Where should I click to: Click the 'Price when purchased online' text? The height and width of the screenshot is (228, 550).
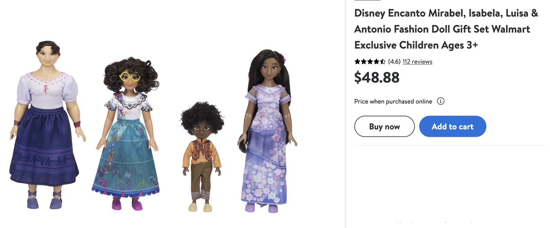pos(393,101)
